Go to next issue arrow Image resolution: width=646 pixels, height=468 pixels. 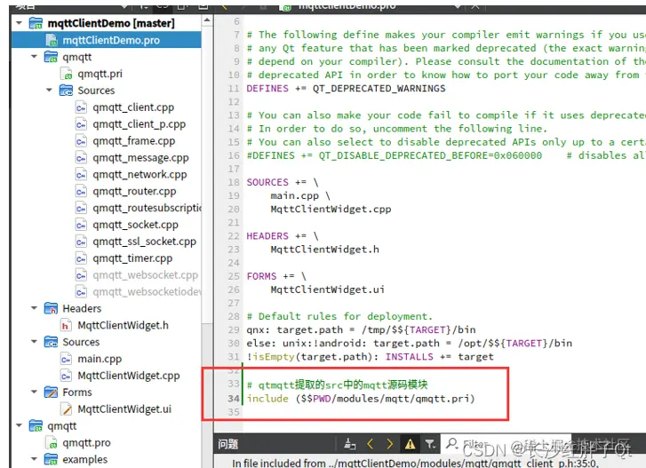point(389,444)
